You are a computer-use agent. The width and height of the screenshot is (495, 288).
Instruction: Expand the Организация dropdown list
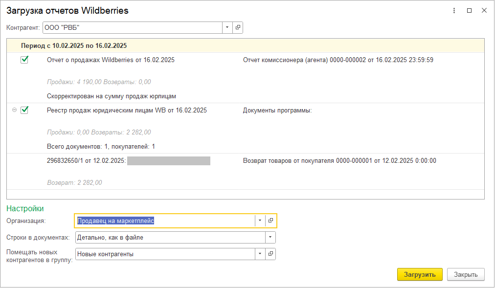pyautogui.click(x=260, y=221)
